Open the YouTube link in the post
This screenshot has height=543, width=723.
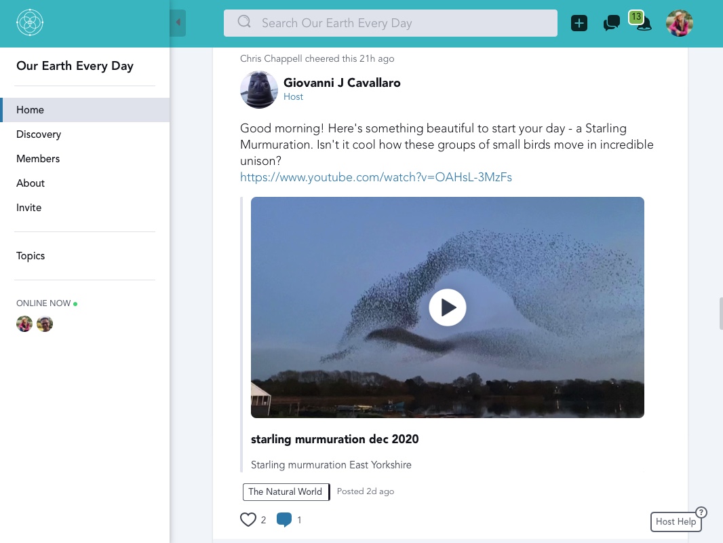pyautogui.click(x=376, y=177)
